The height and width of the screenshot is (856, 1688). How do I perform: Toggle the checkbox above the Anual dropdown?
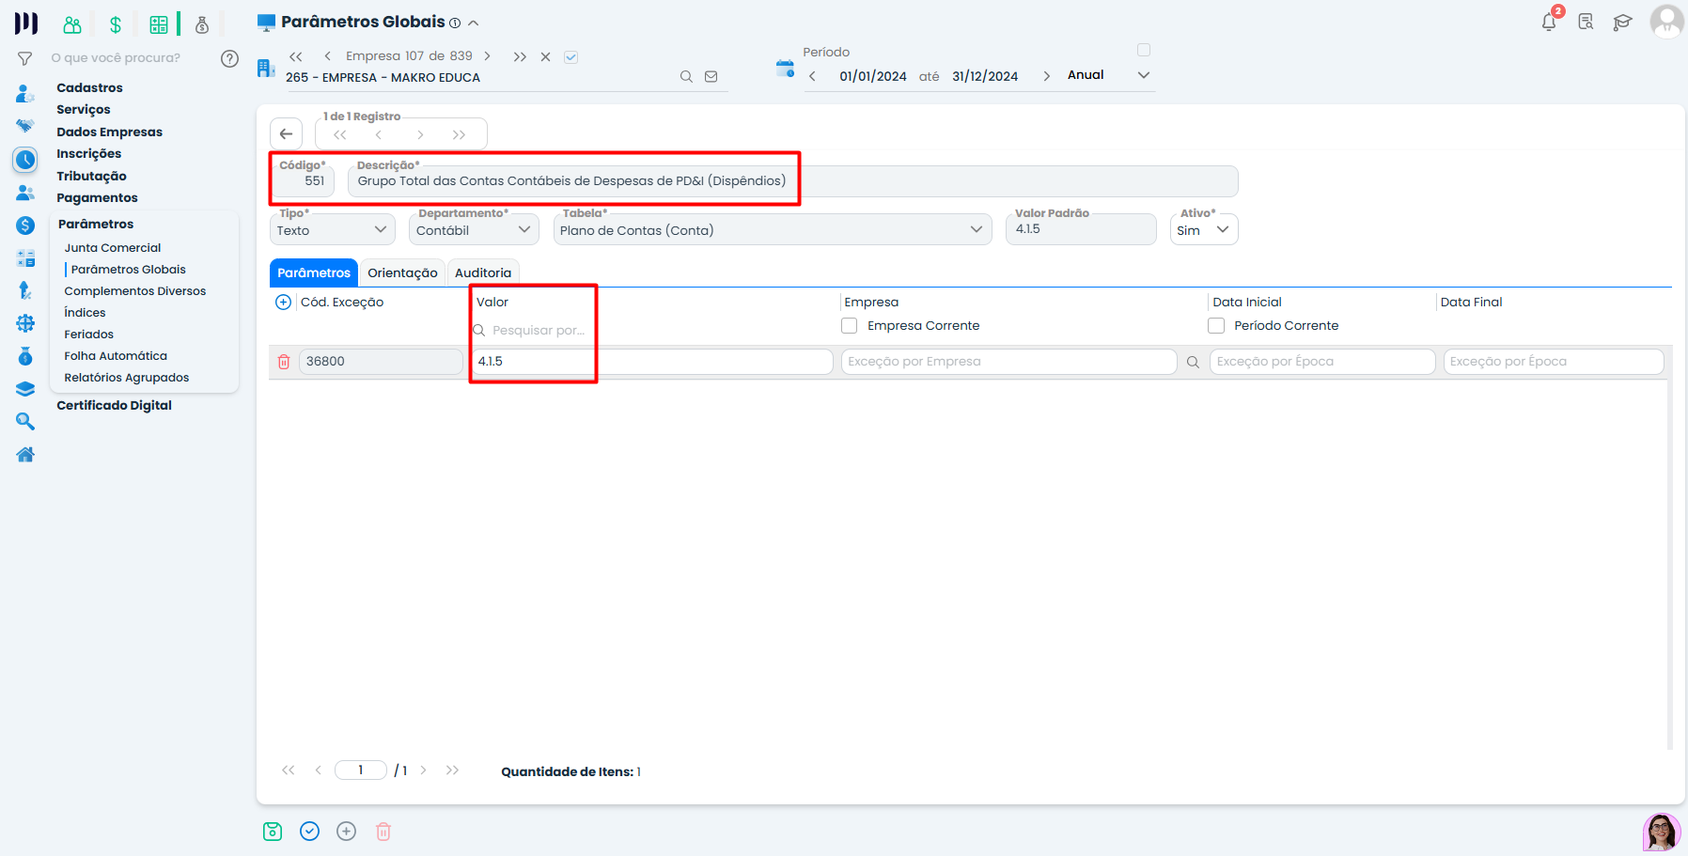[x=1144, y=50]
